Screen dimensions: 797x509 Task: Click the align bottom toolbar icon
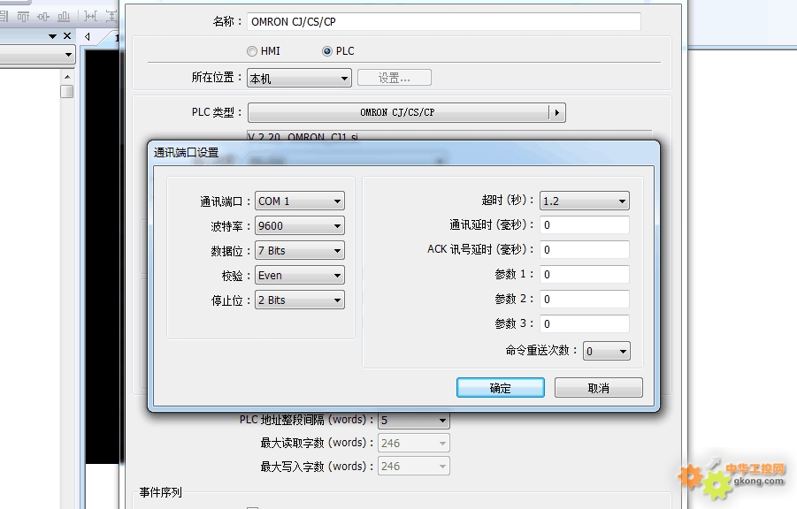(x=64, y=17)
